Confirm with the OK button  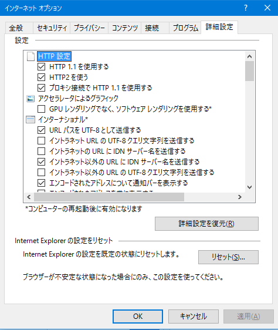point(138,316)
